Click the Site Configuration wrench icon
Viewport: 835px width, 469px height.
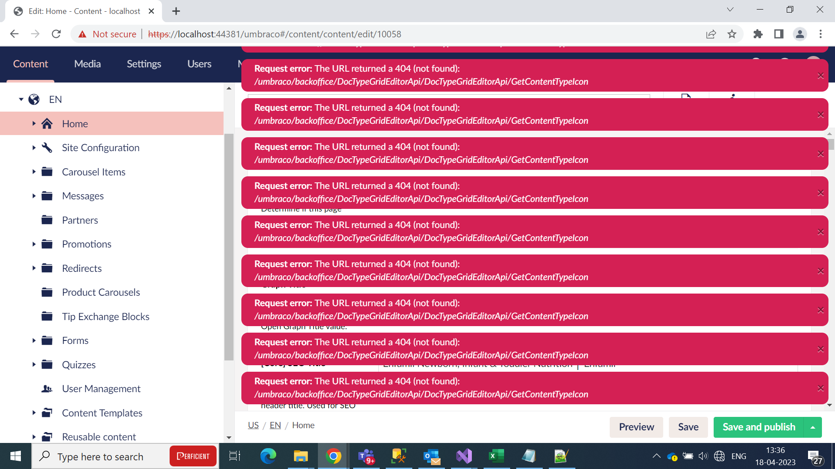(47, 148)
